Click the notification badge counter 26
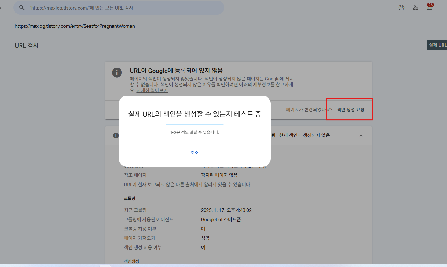This screenshot has height=267, width=447. pos(431,5)
